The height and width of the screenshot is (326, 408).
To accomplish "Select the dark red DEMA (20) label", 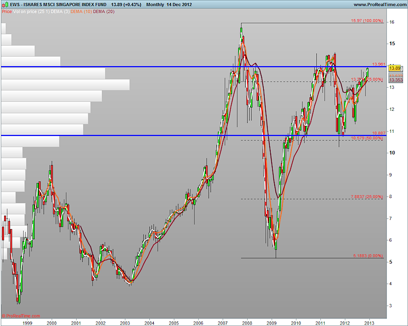I will pos(104,12).
